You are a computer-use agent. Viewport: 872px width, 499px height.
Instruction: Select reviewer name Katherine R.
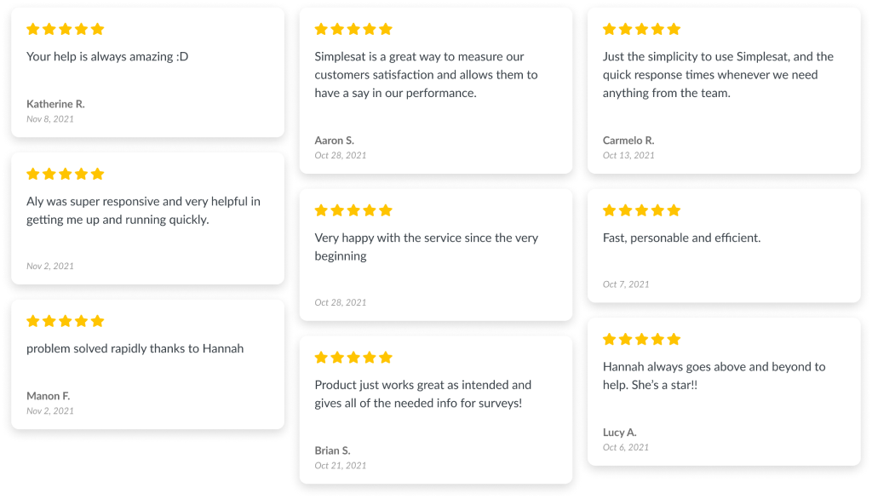55,104
